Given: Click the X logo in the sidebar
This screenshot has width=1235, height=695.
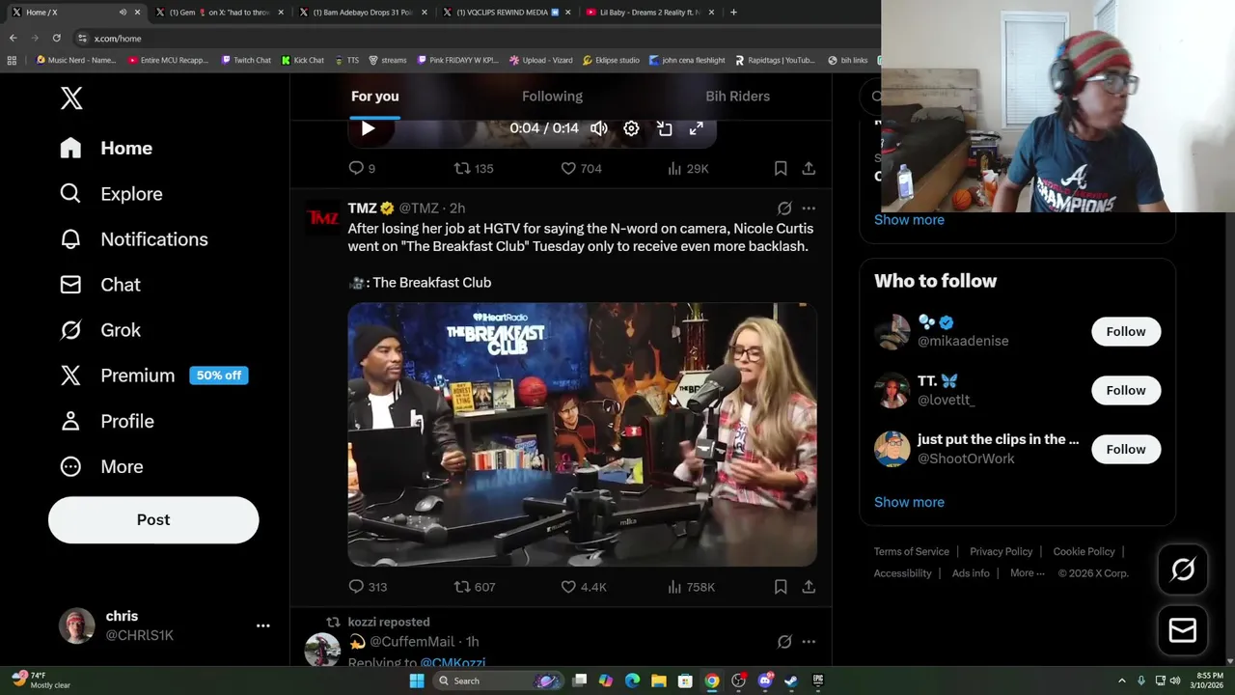Looking at the screenshot, I should click(x=71, y=97).
